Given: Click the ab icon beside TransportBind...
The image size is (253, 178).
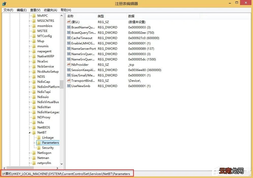Looking at the screenshot, I should [69, 80].
